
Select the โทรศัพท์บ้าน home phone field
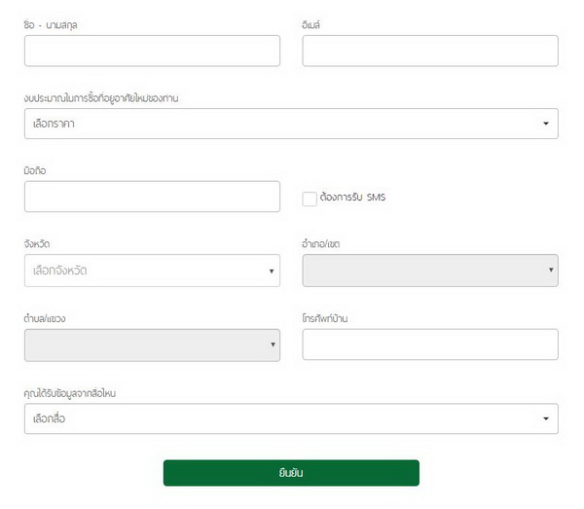(x=430, y=345)
